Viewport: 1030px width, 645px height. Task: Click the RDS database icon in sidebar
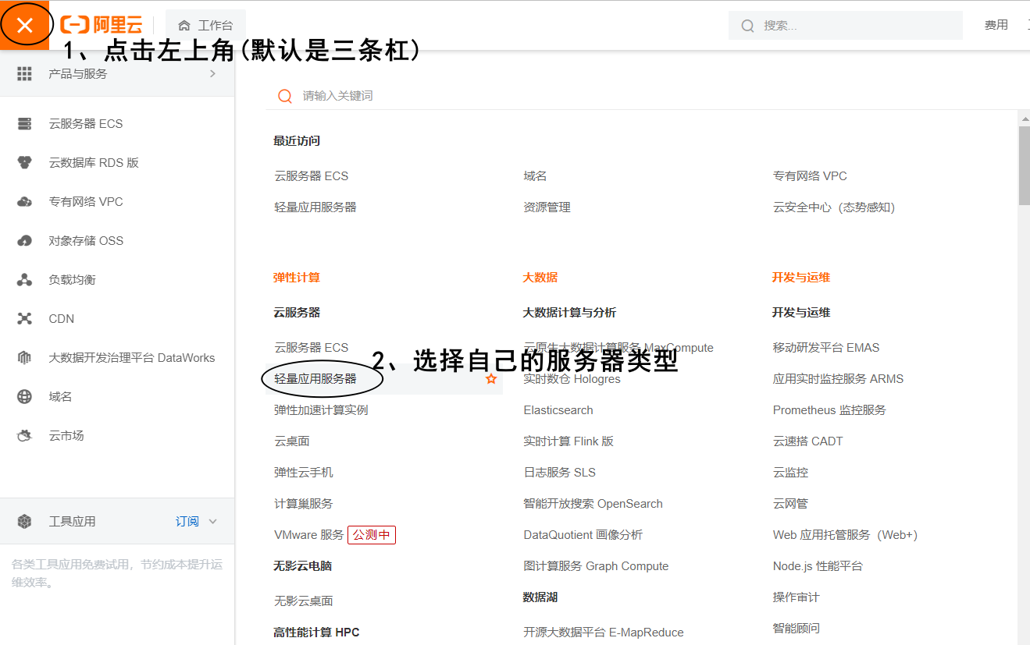(x=24, y=163)
